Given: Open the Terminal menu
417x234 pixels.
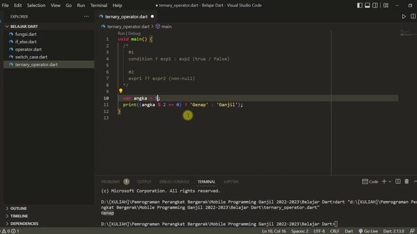Looking at the screenshot, I should (98, 5).
